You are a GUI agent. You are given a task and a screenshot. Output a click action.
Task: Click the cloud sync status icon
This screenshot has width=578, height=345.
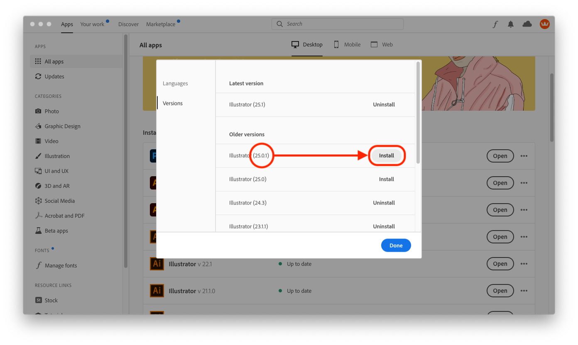click(527, 24)
